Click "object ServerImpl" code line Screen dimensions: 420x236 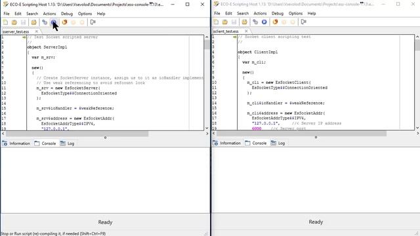pos(47,47)
